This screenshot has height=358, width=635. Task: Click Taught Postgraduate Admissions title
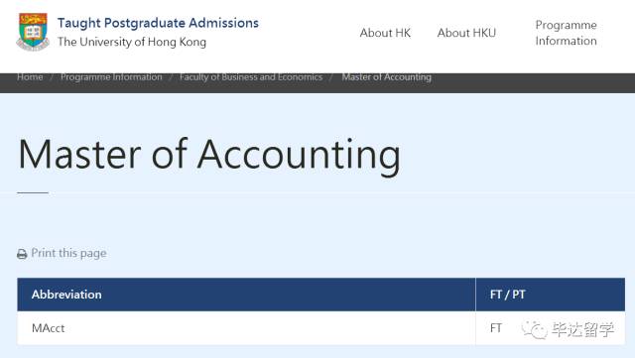pos(158,23)
